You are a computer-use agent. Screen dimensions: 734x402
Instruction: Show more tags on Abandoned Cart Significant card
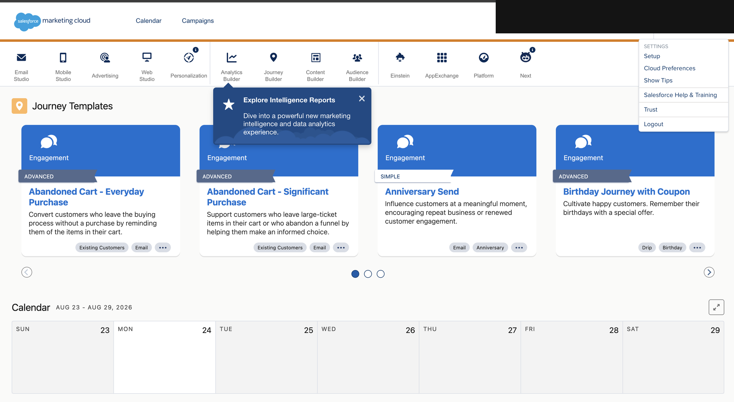click(341, 248)
